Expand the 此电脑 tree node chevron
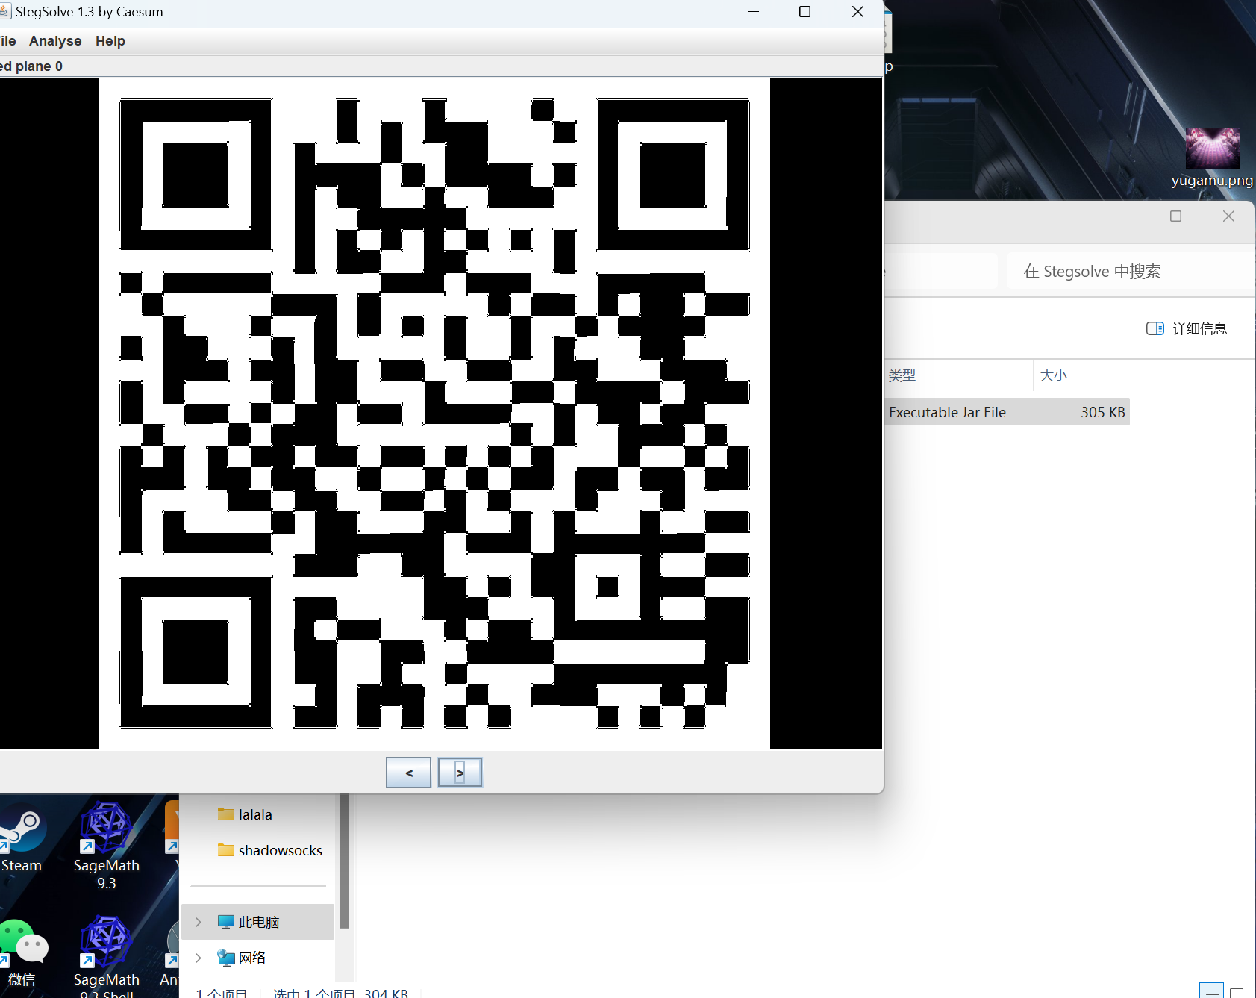The height and width of the screenshot is (998, 1256). point(198,922)
